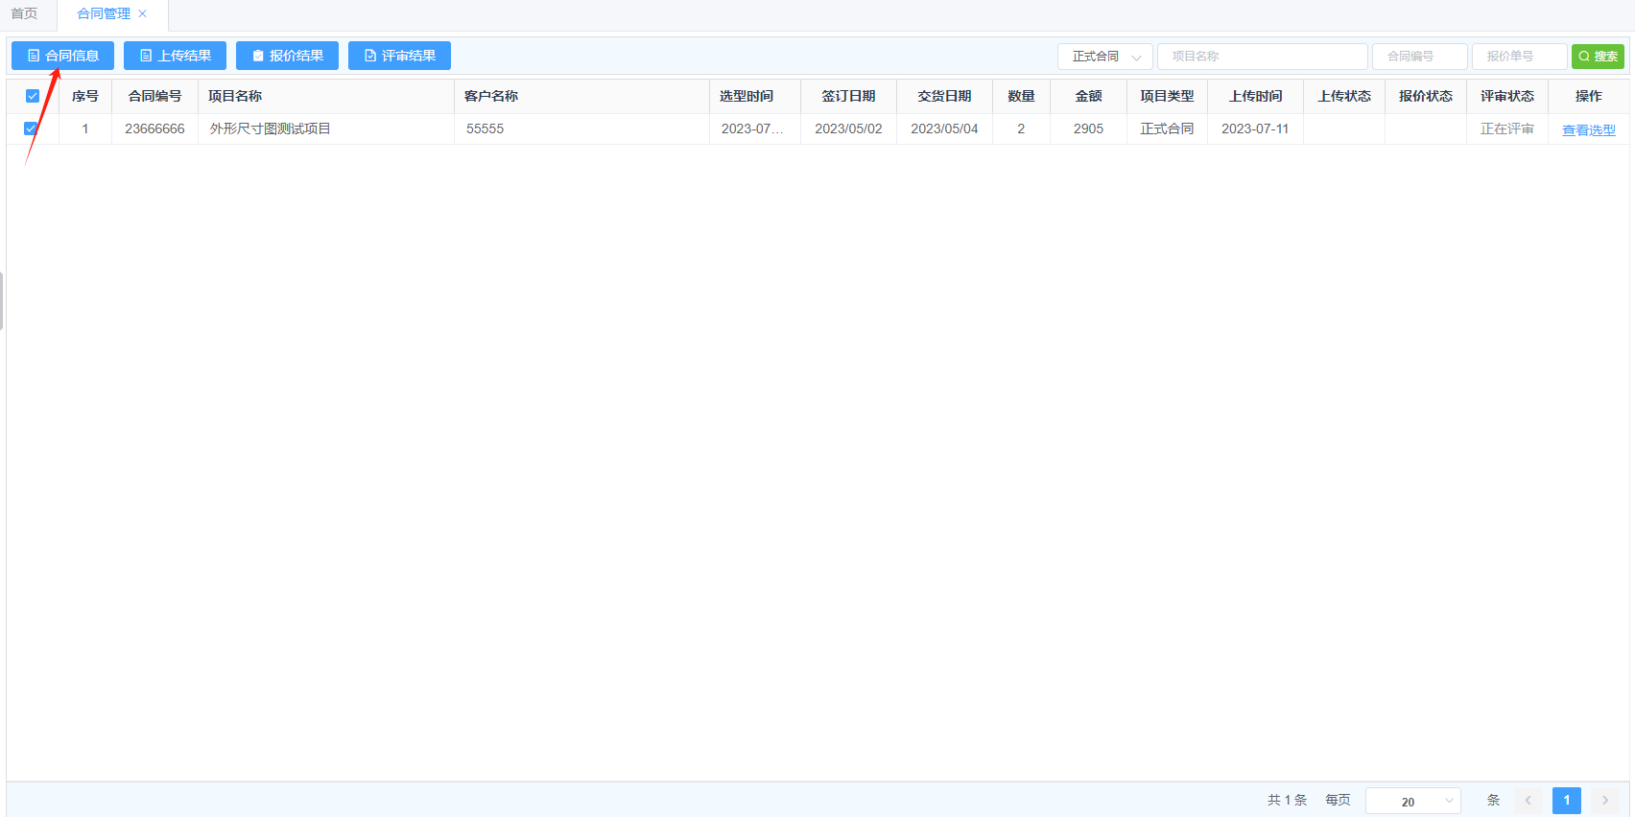Screen dimensions: 1635x817
Task: Go to next page arrow
Action: (1604, 801)
